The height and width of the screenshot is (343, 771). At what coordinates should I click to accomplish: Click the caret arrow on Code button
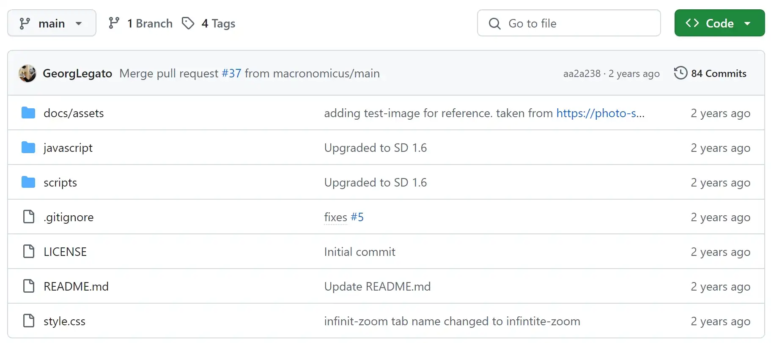pyautogui.click(x=747, y=23)
